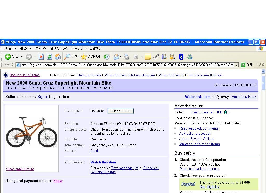266x193 pixels.
Task: Click the person search magnifier icon
Action: (172, 57)
